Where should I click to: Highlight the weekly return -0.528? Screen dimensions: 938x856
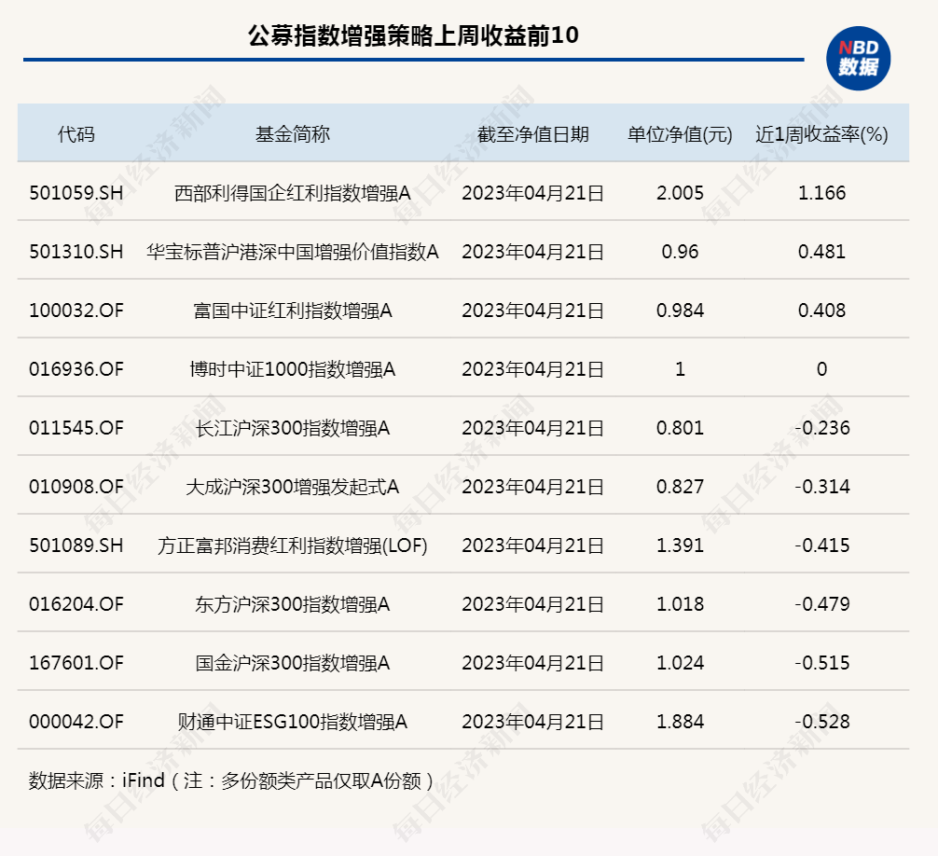(822, 722)
